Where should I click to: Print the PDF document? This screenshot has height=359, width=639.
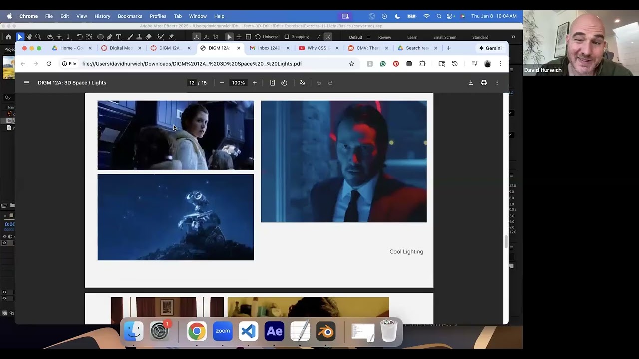(484, 83)
